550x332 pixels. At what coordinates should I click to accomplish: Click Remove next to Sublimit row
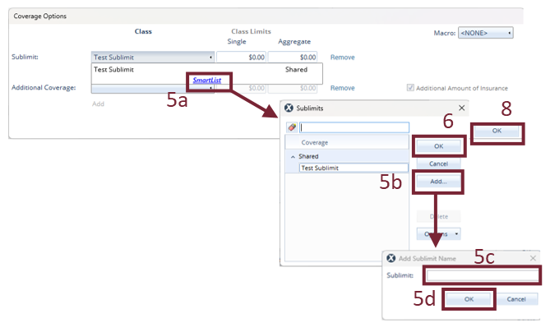click(x=342, y=58)
